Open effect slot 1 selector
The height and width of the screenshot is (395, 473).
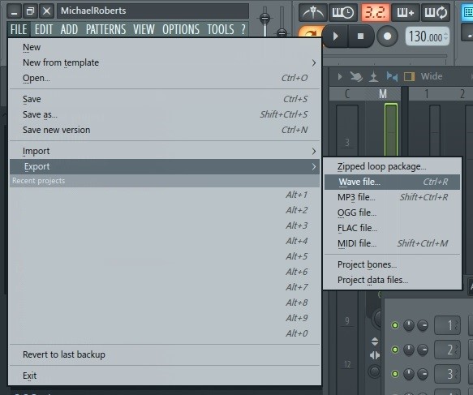tap(447, 325)
